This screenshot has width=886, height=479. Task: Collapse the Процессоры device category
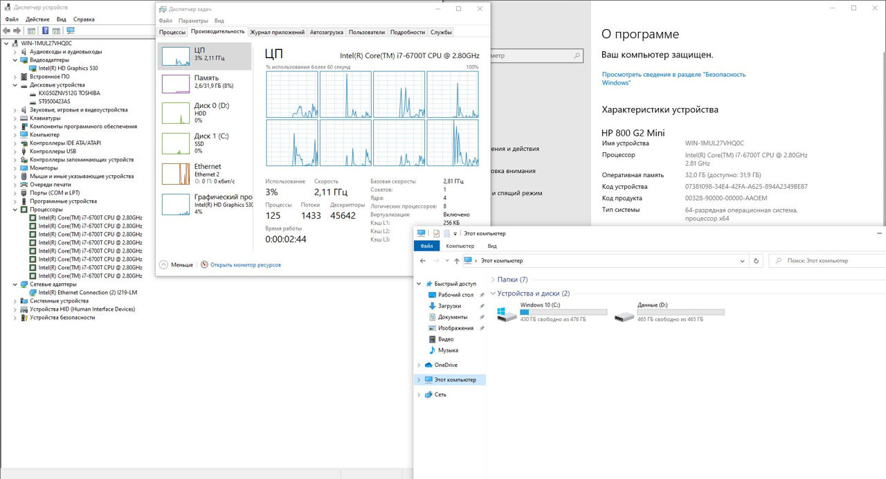coord(16,210)
